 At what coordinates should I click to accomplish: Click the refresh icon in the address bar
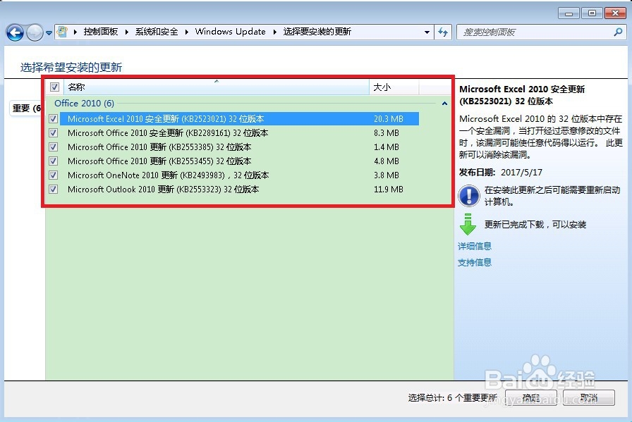click(442, 32)
